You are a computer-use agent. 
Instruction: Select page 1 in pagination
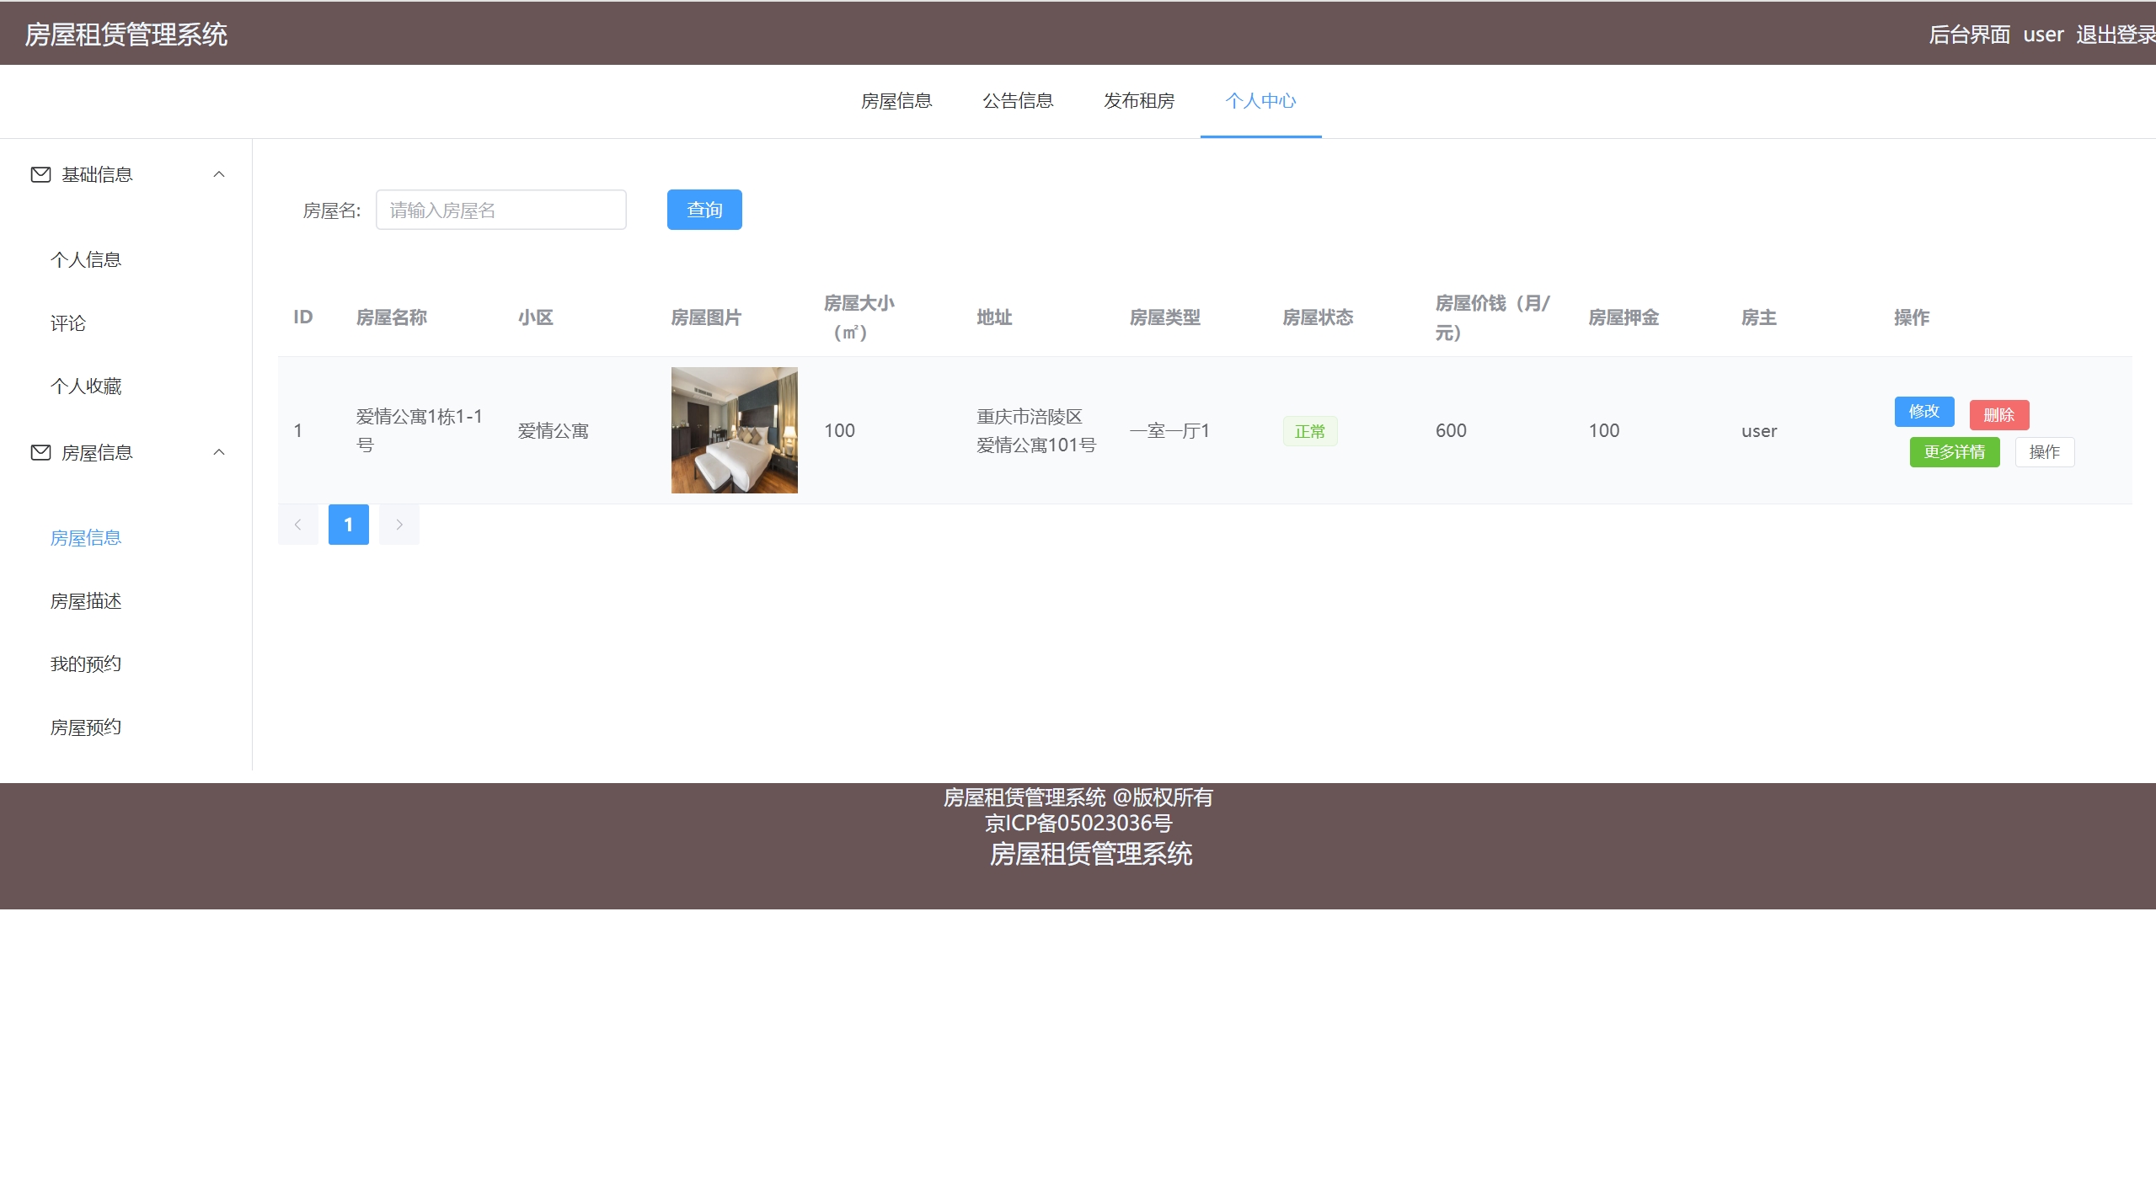coord(348,525)
